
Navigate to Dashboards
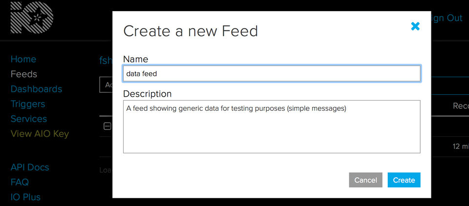36,89
